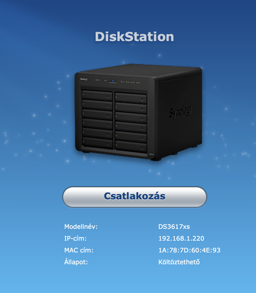Click the topmost drive bay in left column
The image size is (256, 293).
pyautogui.click(x=97, y=95)
